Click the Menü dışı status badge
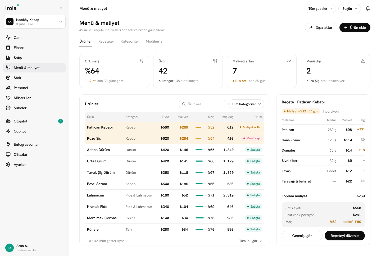Image resolution: width=381 pixels, height=256 pixels. (x=252, y=138)
